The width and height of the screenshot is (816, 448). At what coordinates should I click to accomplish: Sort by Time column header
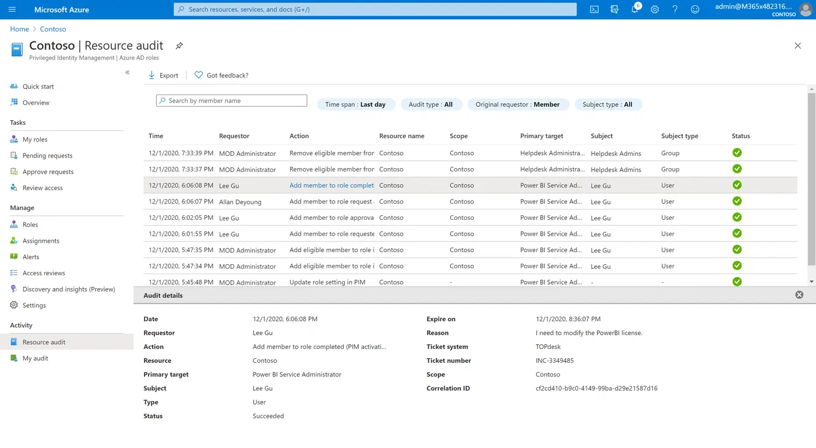[x=156, y=136]
